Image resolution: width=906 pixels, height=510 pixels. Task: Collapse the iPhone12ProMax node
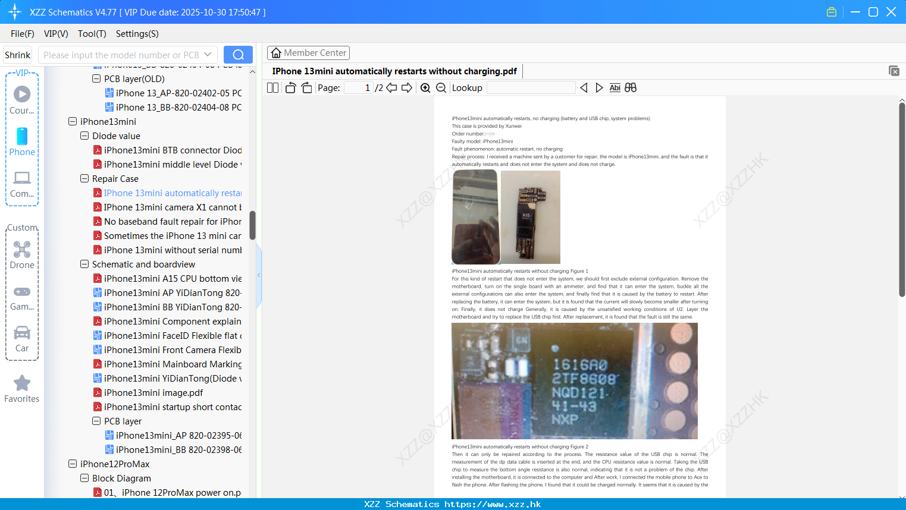[73, 464]
